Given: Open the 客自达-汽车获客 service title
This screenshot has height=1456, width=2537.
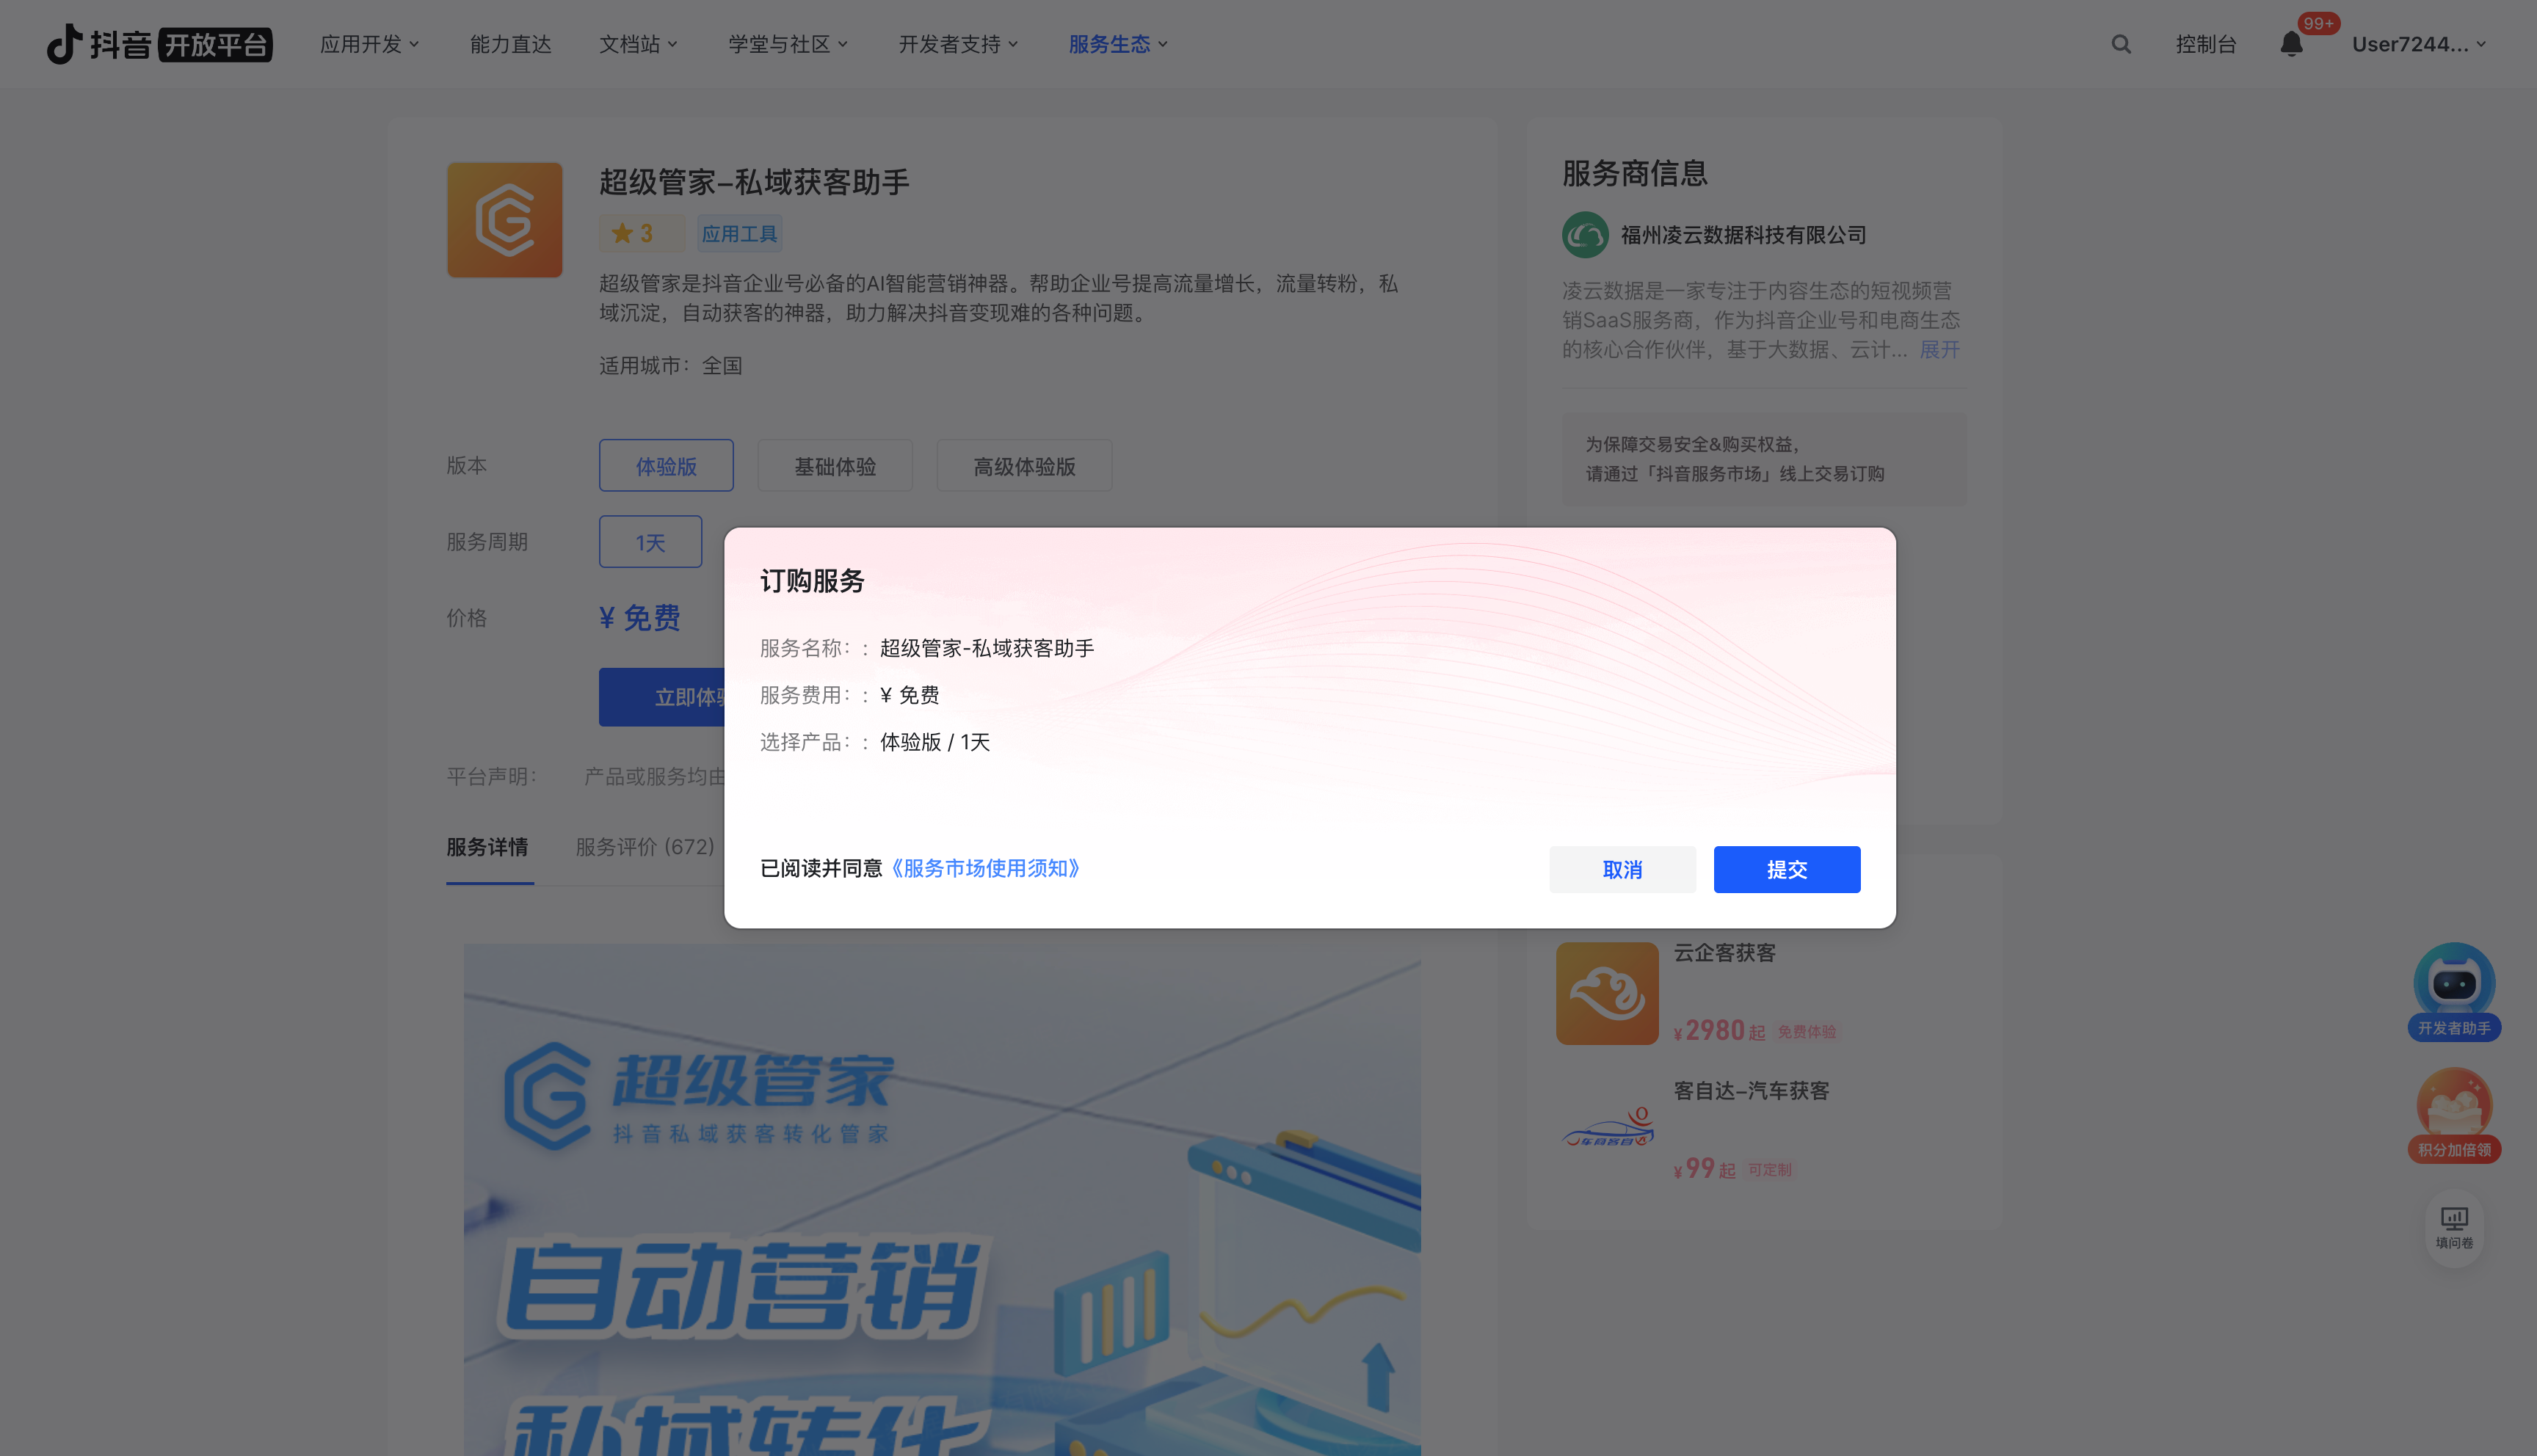Looking at the screenshot, I should (1751, 1091).
